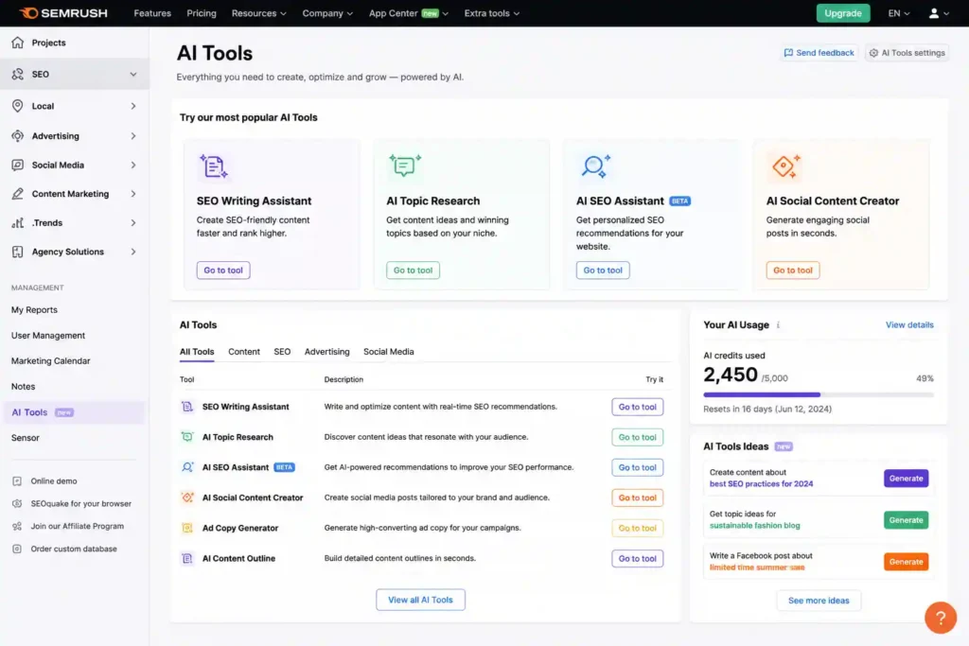The width and height of the screenshot is (969, 646).
Task: Open Sensor in the sidebar
Action: [26, 438]
